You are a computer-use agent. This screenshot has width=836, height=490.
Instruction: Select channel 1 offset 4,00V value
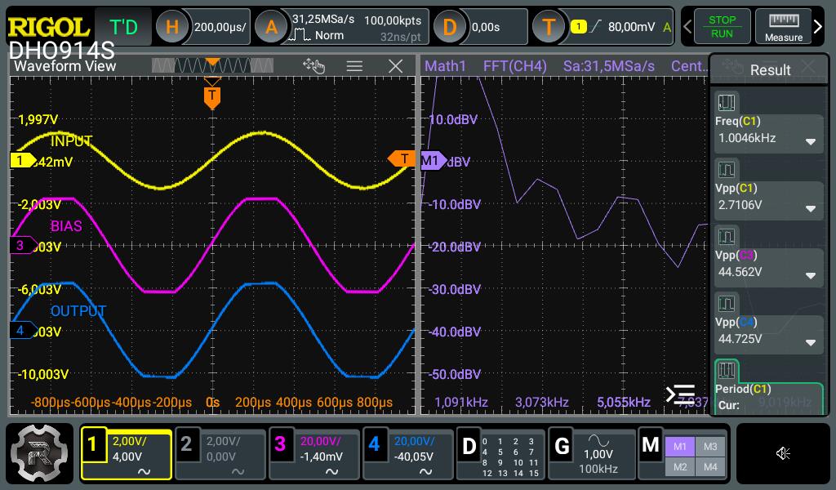click(x=127, y=457)
